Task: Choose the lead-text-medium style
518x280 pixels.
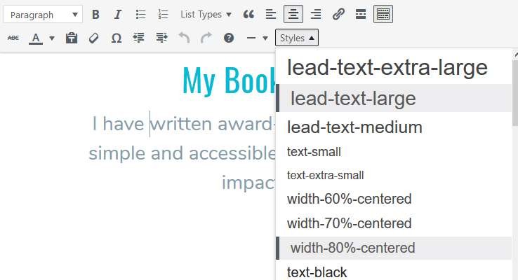Action: 394,127
